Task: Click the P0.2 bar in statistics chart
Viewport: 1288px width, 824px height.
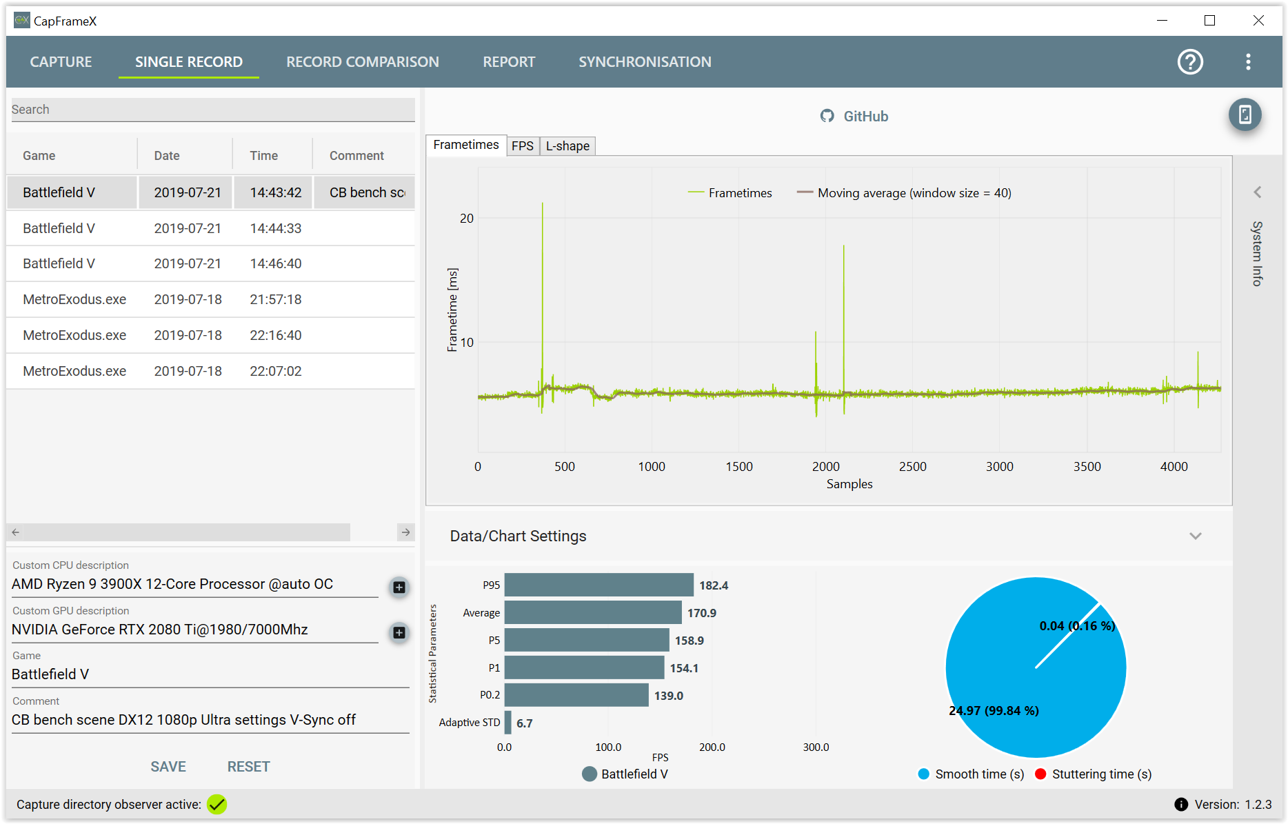Action: tap(576, 695)
